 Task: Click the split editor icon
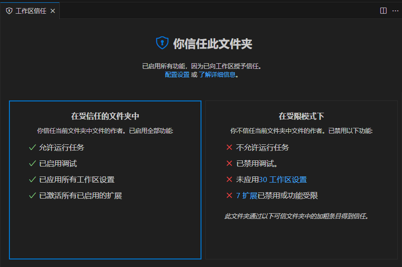[x=383, y=11]
